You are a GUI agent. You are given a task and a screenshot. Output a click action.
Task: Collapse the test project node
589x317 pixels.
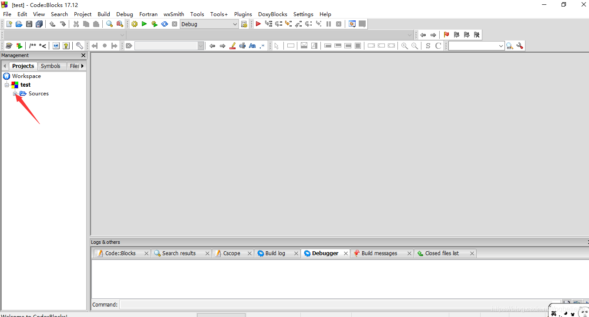(7, 85)
